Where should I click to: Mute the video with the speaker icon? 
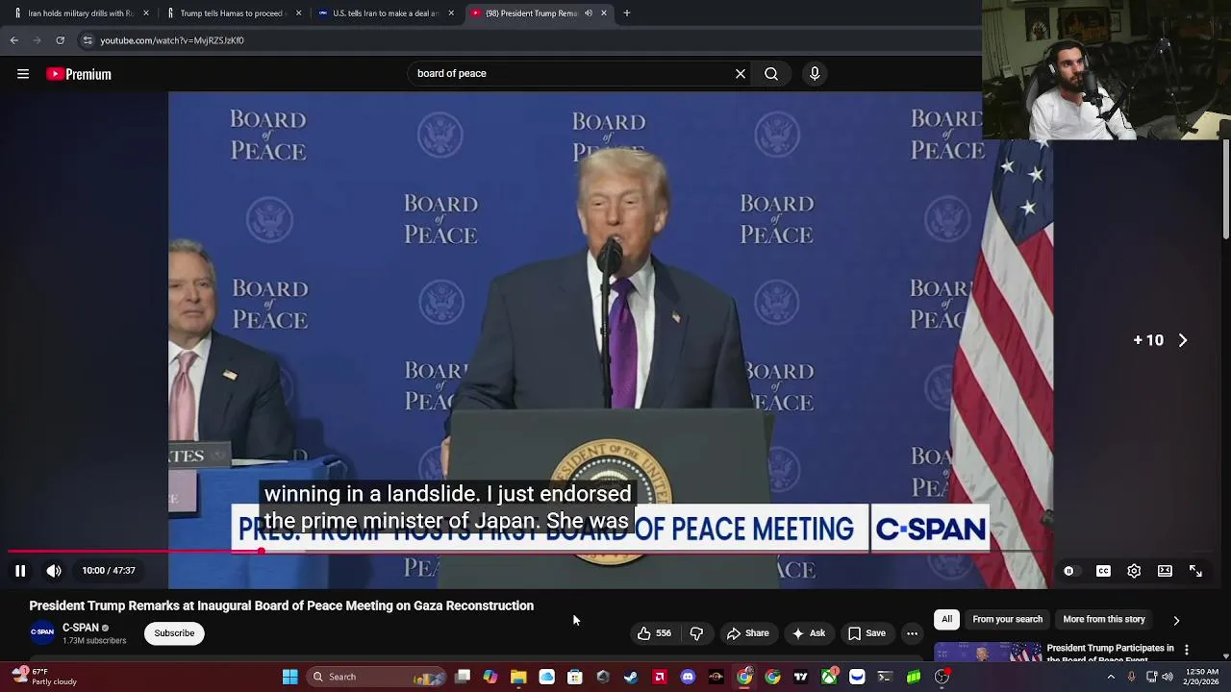(54, 571)
